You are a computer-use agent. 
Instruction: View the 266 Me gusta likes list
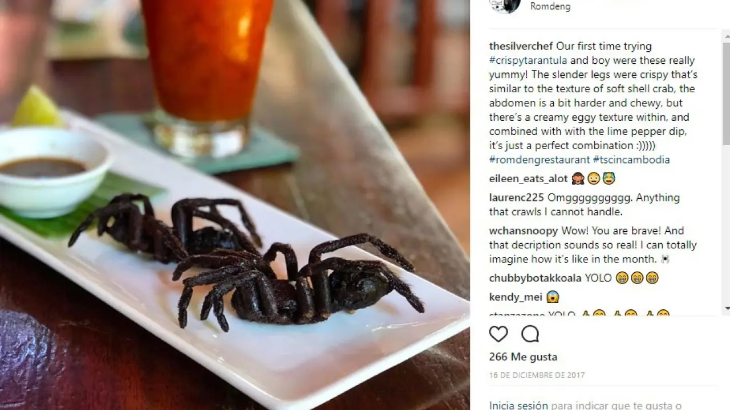pyautogui.click(x=523, y=357)
